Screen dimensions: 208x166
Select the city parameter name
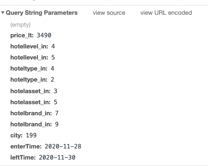click(x=17, y=136)
